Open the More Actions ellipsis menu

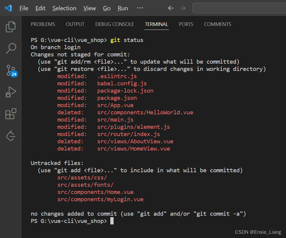pyautogui.click(x=140, y=8)
